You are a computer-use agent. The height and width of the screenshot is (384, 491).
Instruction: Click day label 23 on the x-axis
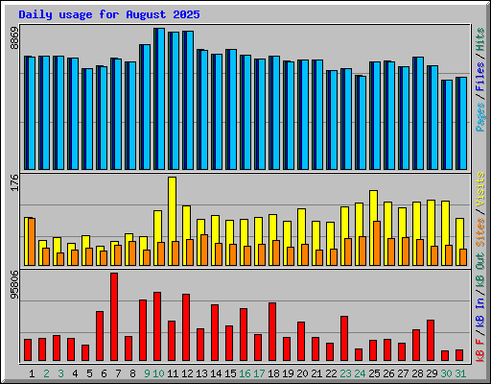click(345, 373)
